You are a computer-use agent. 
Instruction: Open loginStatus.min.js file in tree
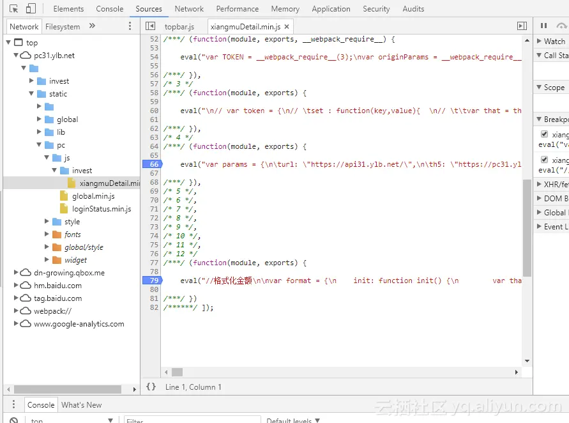102,209
